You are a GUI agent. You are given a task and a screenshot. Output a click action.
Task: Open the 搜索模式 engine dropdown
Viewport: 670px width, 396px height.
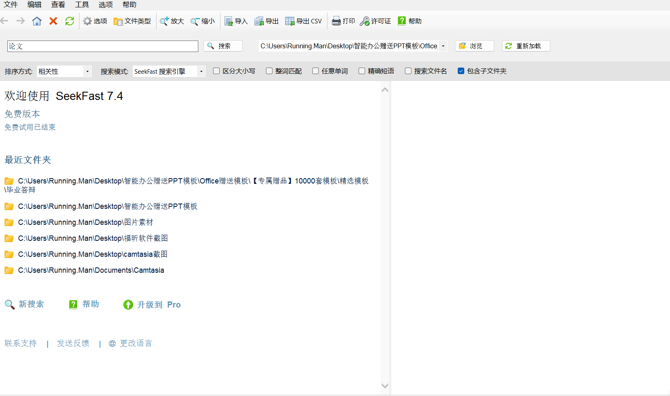click(169, 71)
